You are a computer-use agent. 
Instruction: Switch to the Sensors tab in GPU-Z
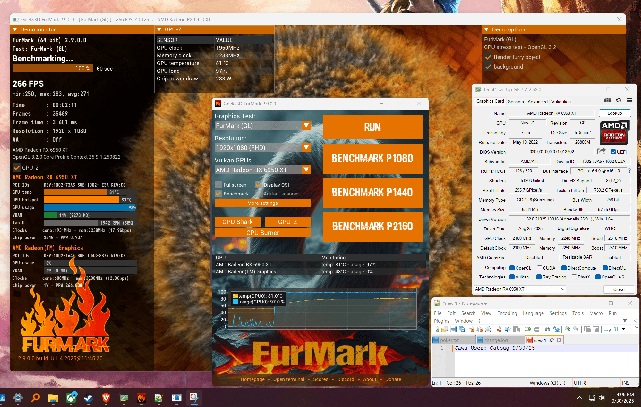click(x=516, y=102)
